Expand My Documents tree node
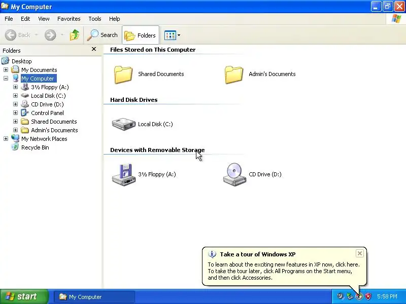 (6, 70)
